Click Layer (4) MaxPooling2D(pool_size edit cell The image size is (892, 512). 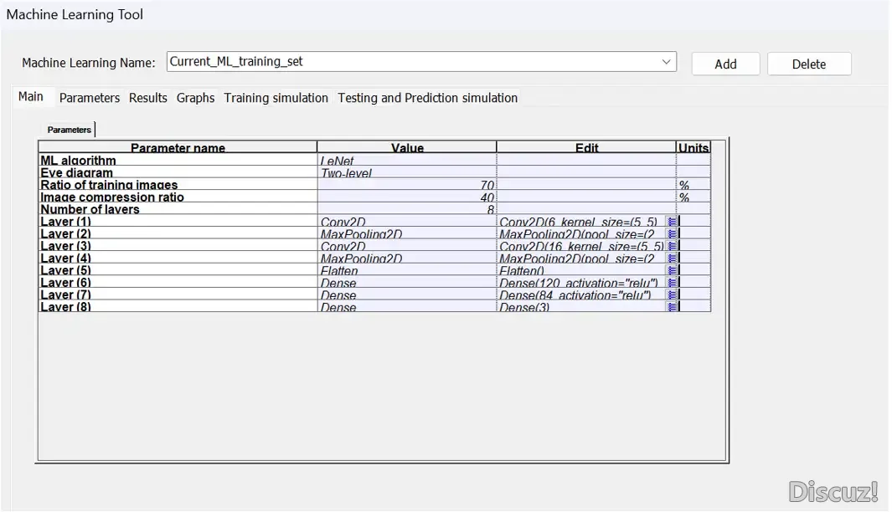pos(581,258)
